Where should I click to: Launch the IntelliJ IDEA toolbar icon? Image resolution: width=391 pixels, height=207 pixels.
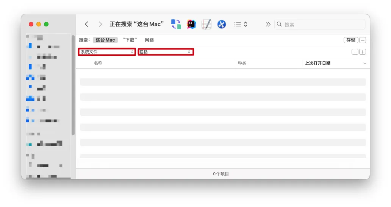point(191,24)
